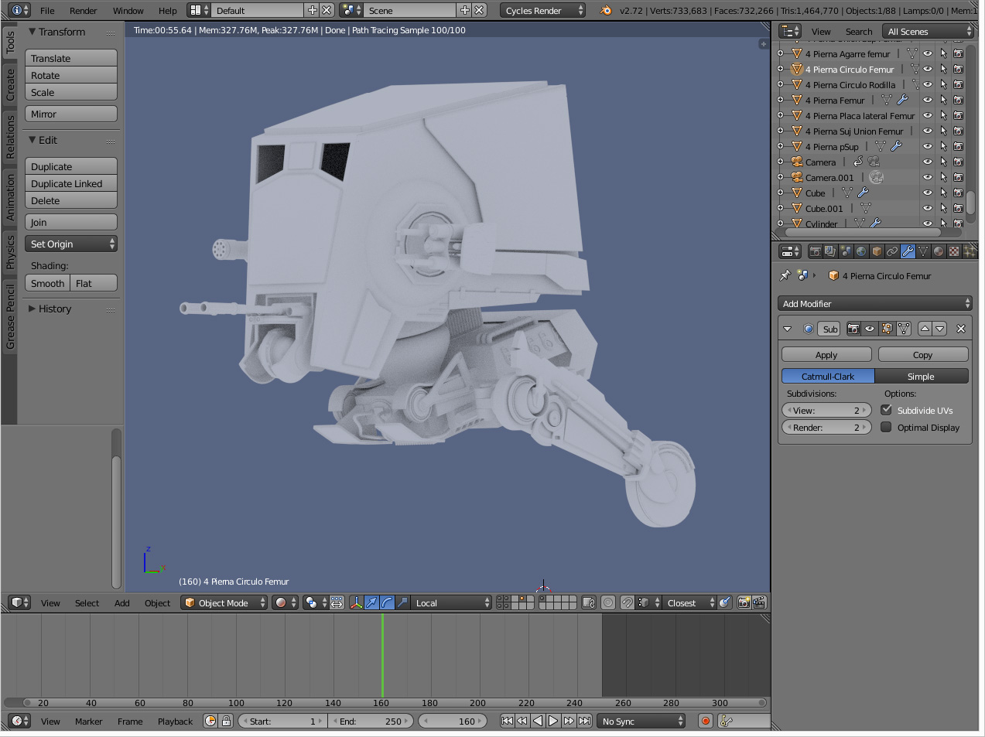Open the Local transform orientation dropdown
The height and width of the screenshot is (737, 985).
pos(451,602)
